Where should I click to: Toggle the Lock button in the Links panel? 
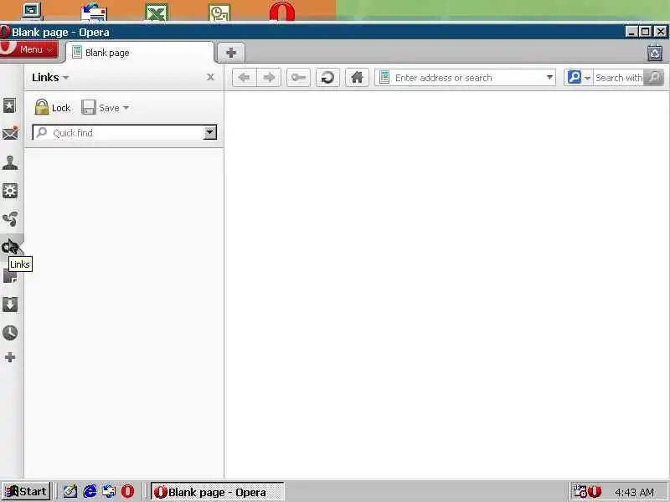pyautogui.click(x=53, y=108)
